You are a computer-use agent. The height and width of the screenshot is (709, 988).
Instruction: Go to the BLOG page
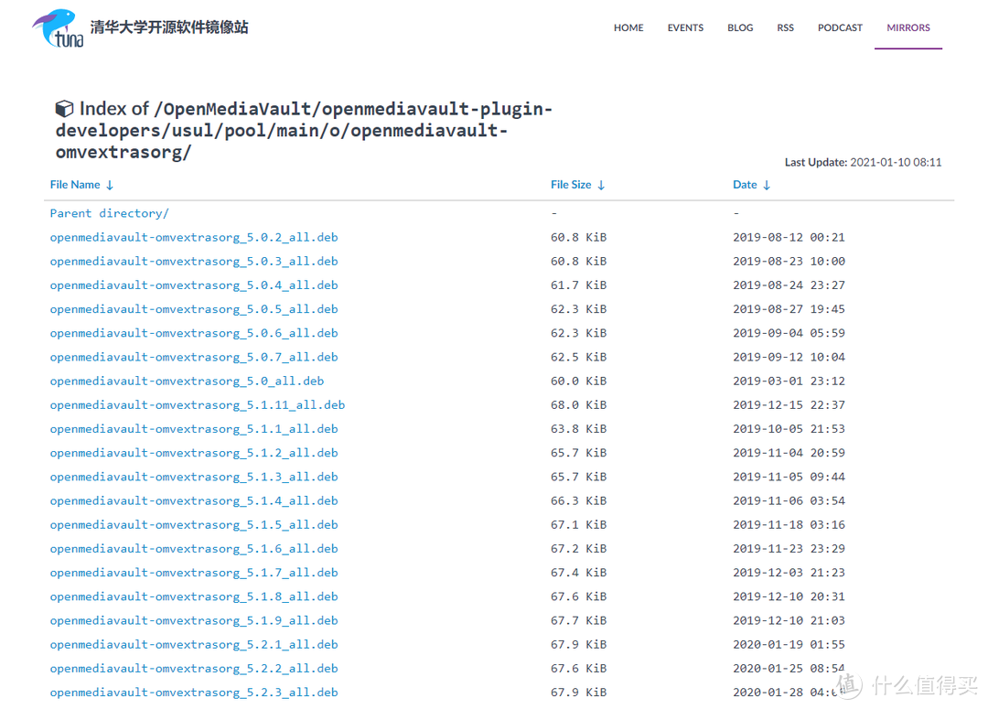(x=740, y=27)
